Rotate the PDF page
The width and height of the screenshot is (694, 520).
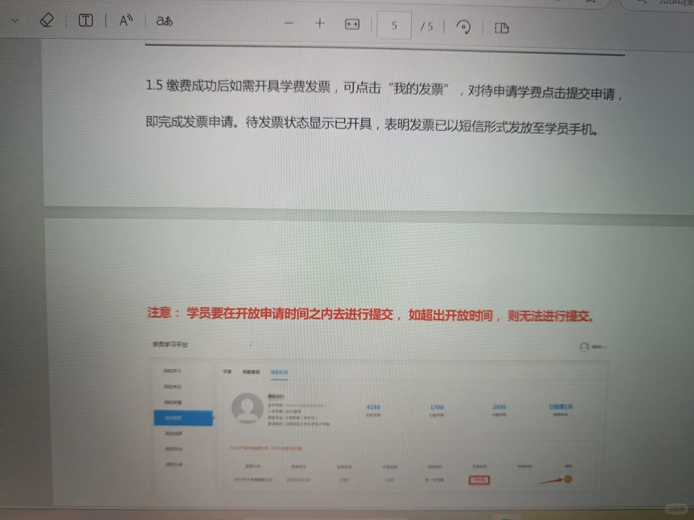point(464,27)
